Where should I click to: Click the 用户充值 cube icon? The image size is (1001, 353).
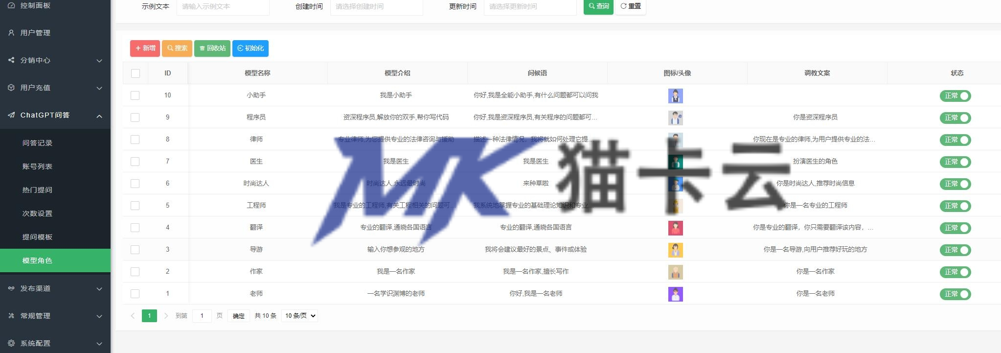11,88
